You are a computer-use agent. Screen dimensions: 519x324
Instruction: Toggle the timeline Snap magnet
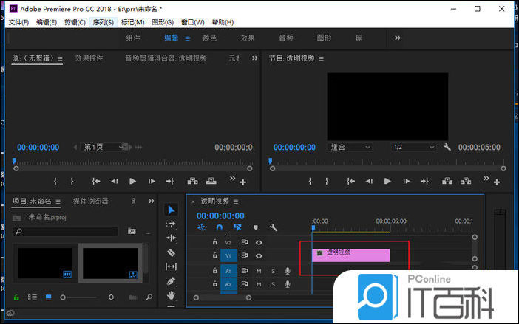pos(219,228)
